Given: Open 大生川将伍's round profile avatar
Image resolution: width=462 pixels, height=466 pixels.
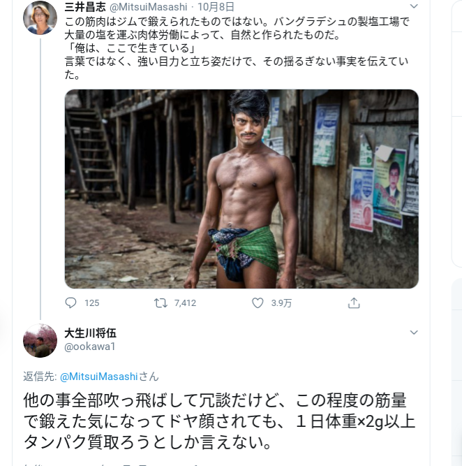Looking at the screenshot, I should pos(40,340).
